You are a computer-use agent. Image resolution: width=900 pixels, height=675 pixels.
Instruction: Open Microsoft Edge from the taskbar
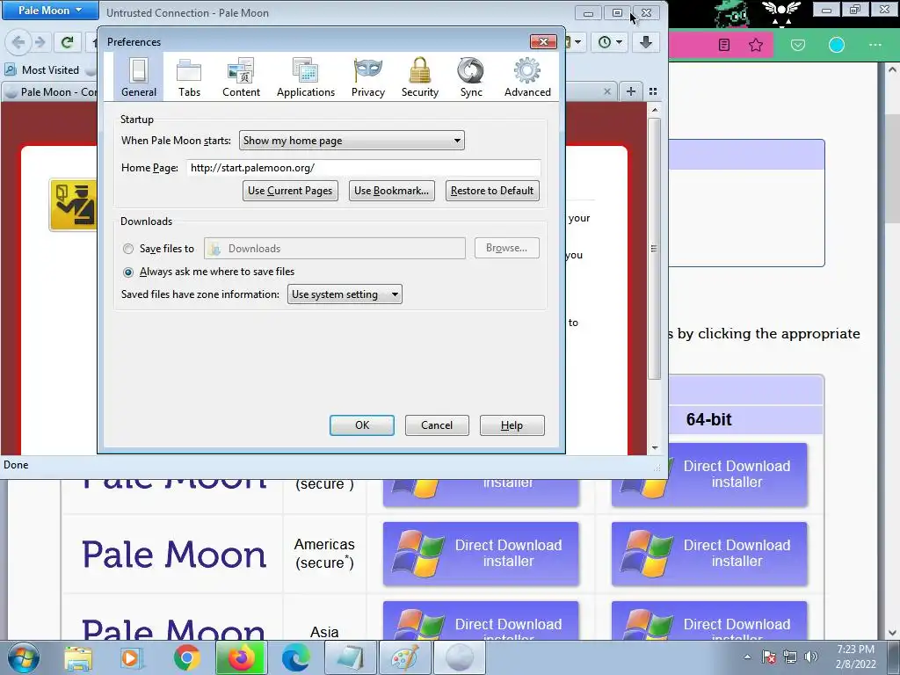pos(296,657)
